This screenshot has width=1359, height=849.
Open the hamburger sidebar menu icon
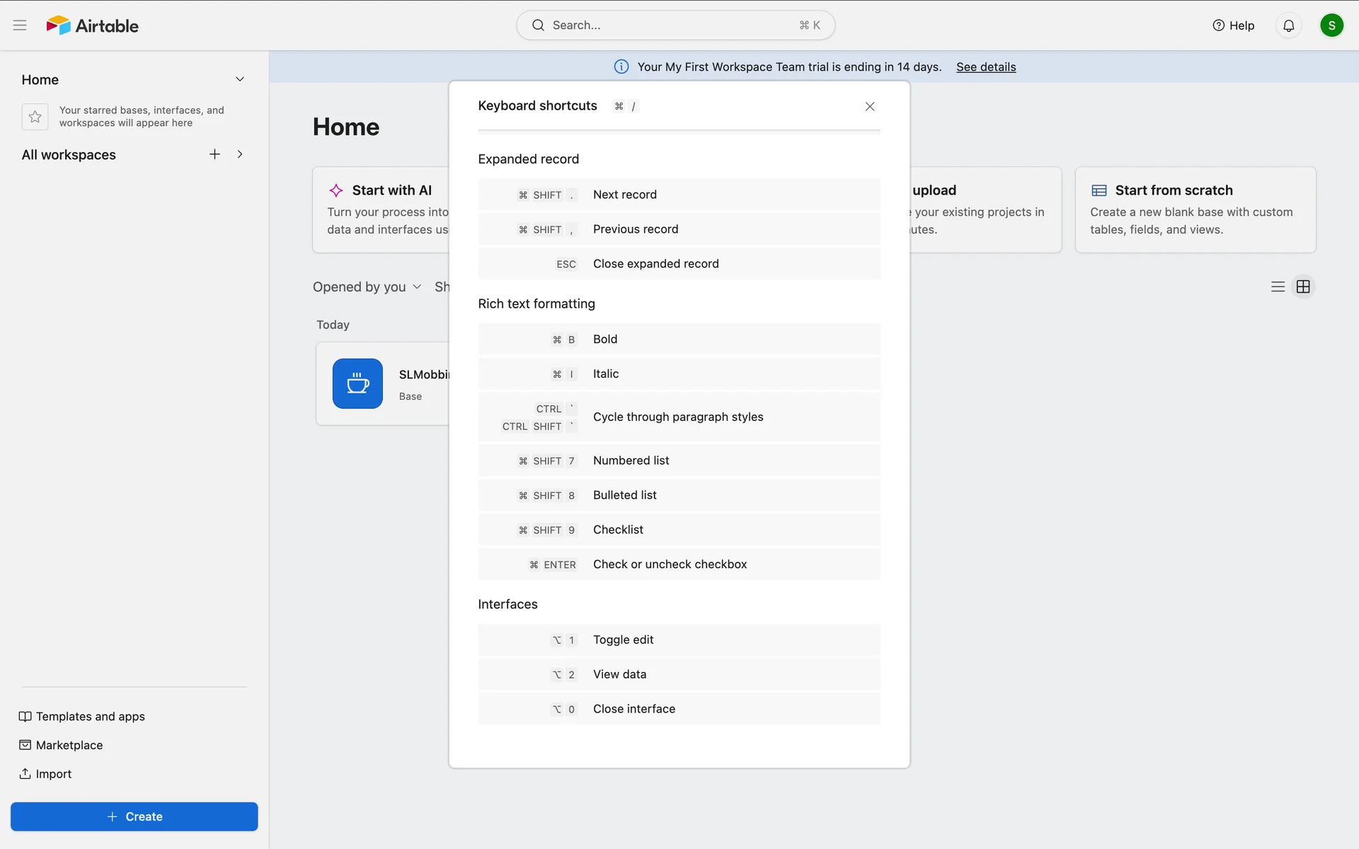[x=20, y=25]
